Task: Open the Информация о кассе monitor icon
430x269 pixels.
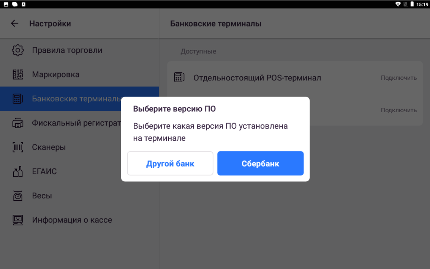Action: [17, 220]
